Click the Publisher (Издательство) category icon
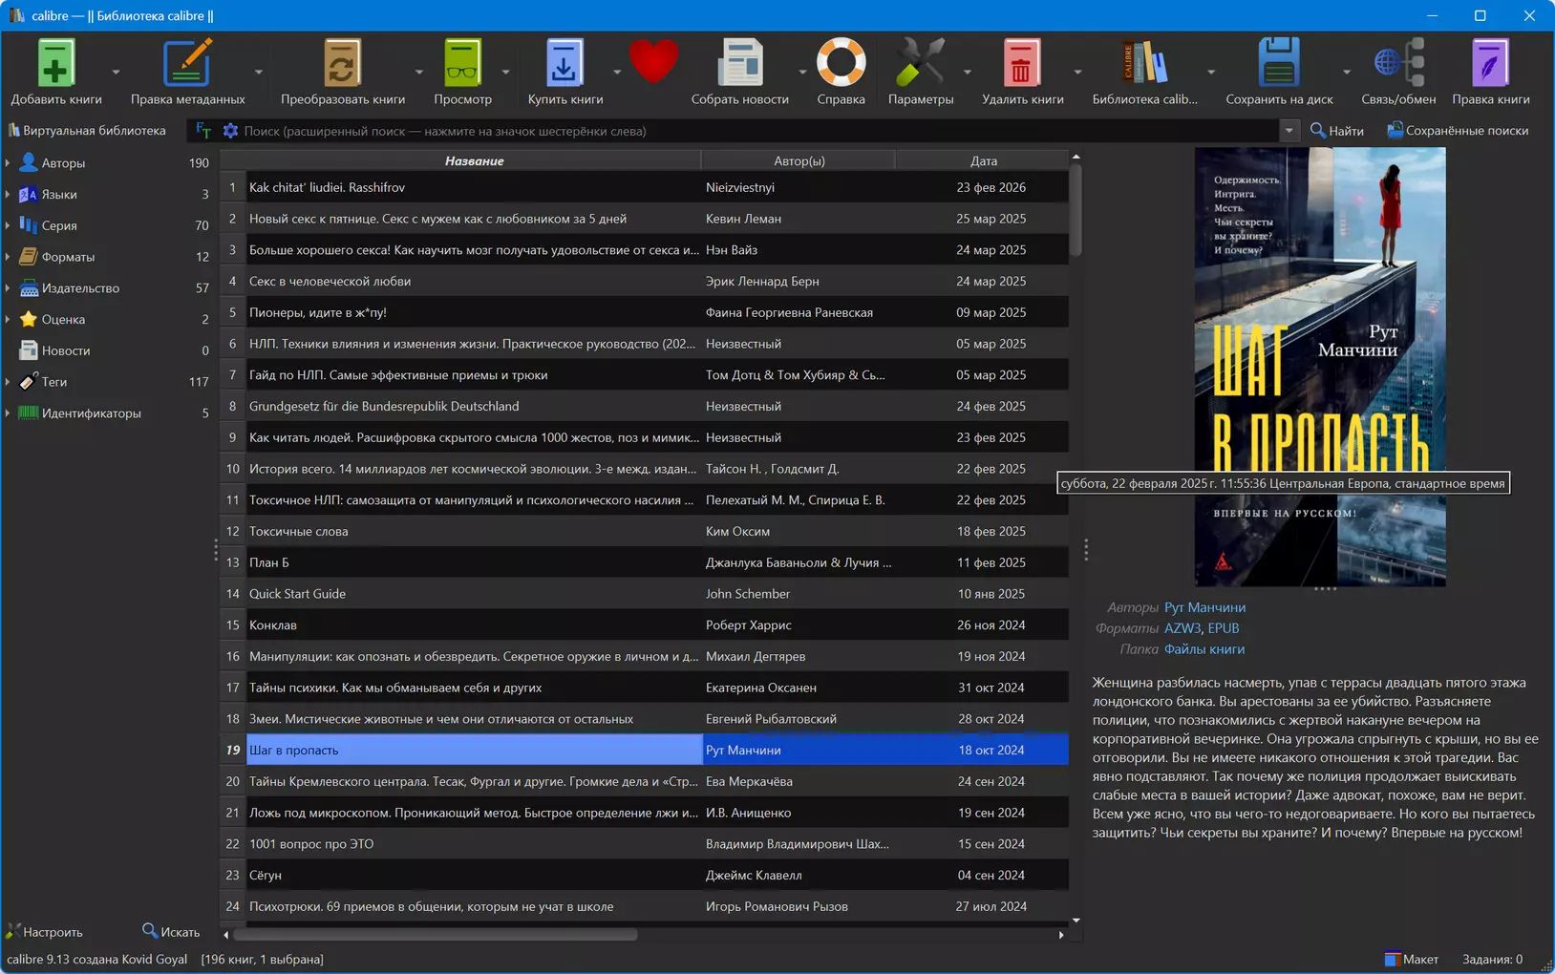This screenshot has height=974, width=1555. tap(29, 288)
